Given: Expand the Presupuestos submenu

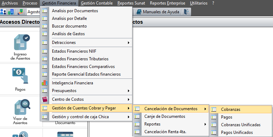Looking at the screenshot, I should tap(86, 91).
